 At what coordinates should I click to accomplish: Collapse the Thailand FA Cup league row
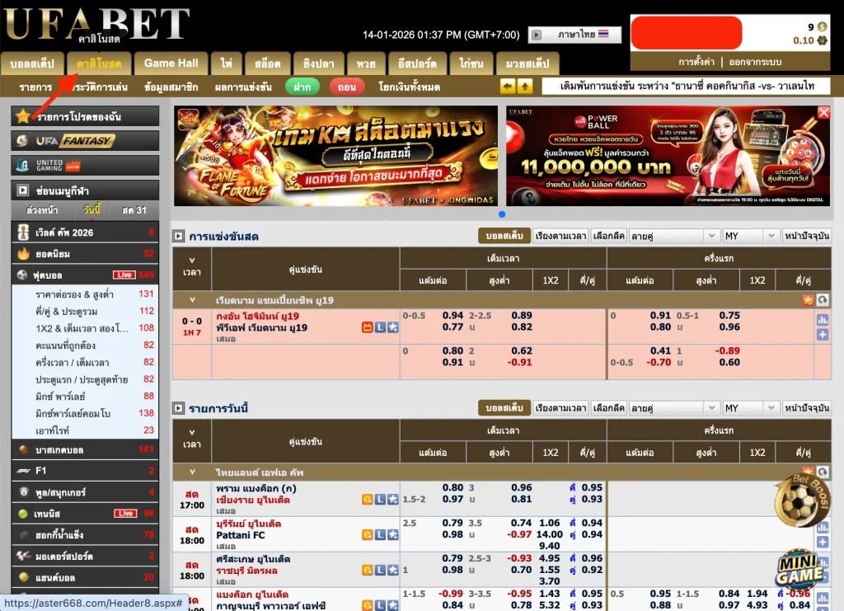(x=192, y=472)
